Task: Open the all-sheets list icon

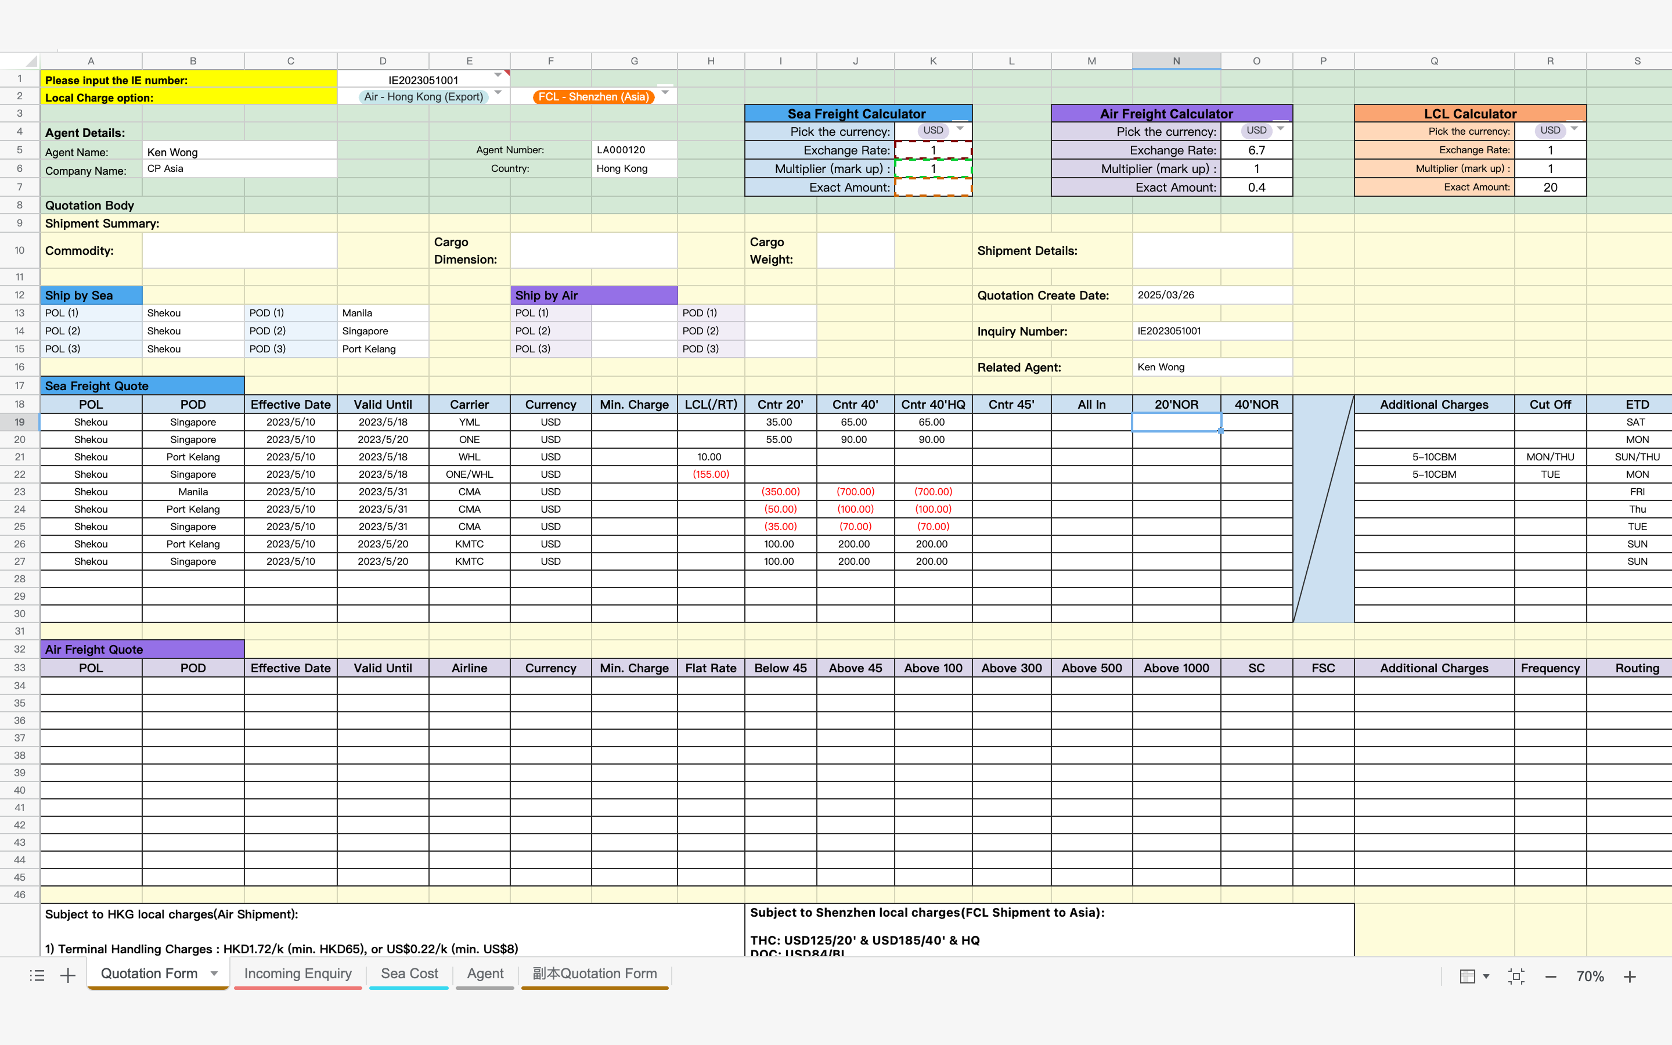Action: click(x=37, y=975)
